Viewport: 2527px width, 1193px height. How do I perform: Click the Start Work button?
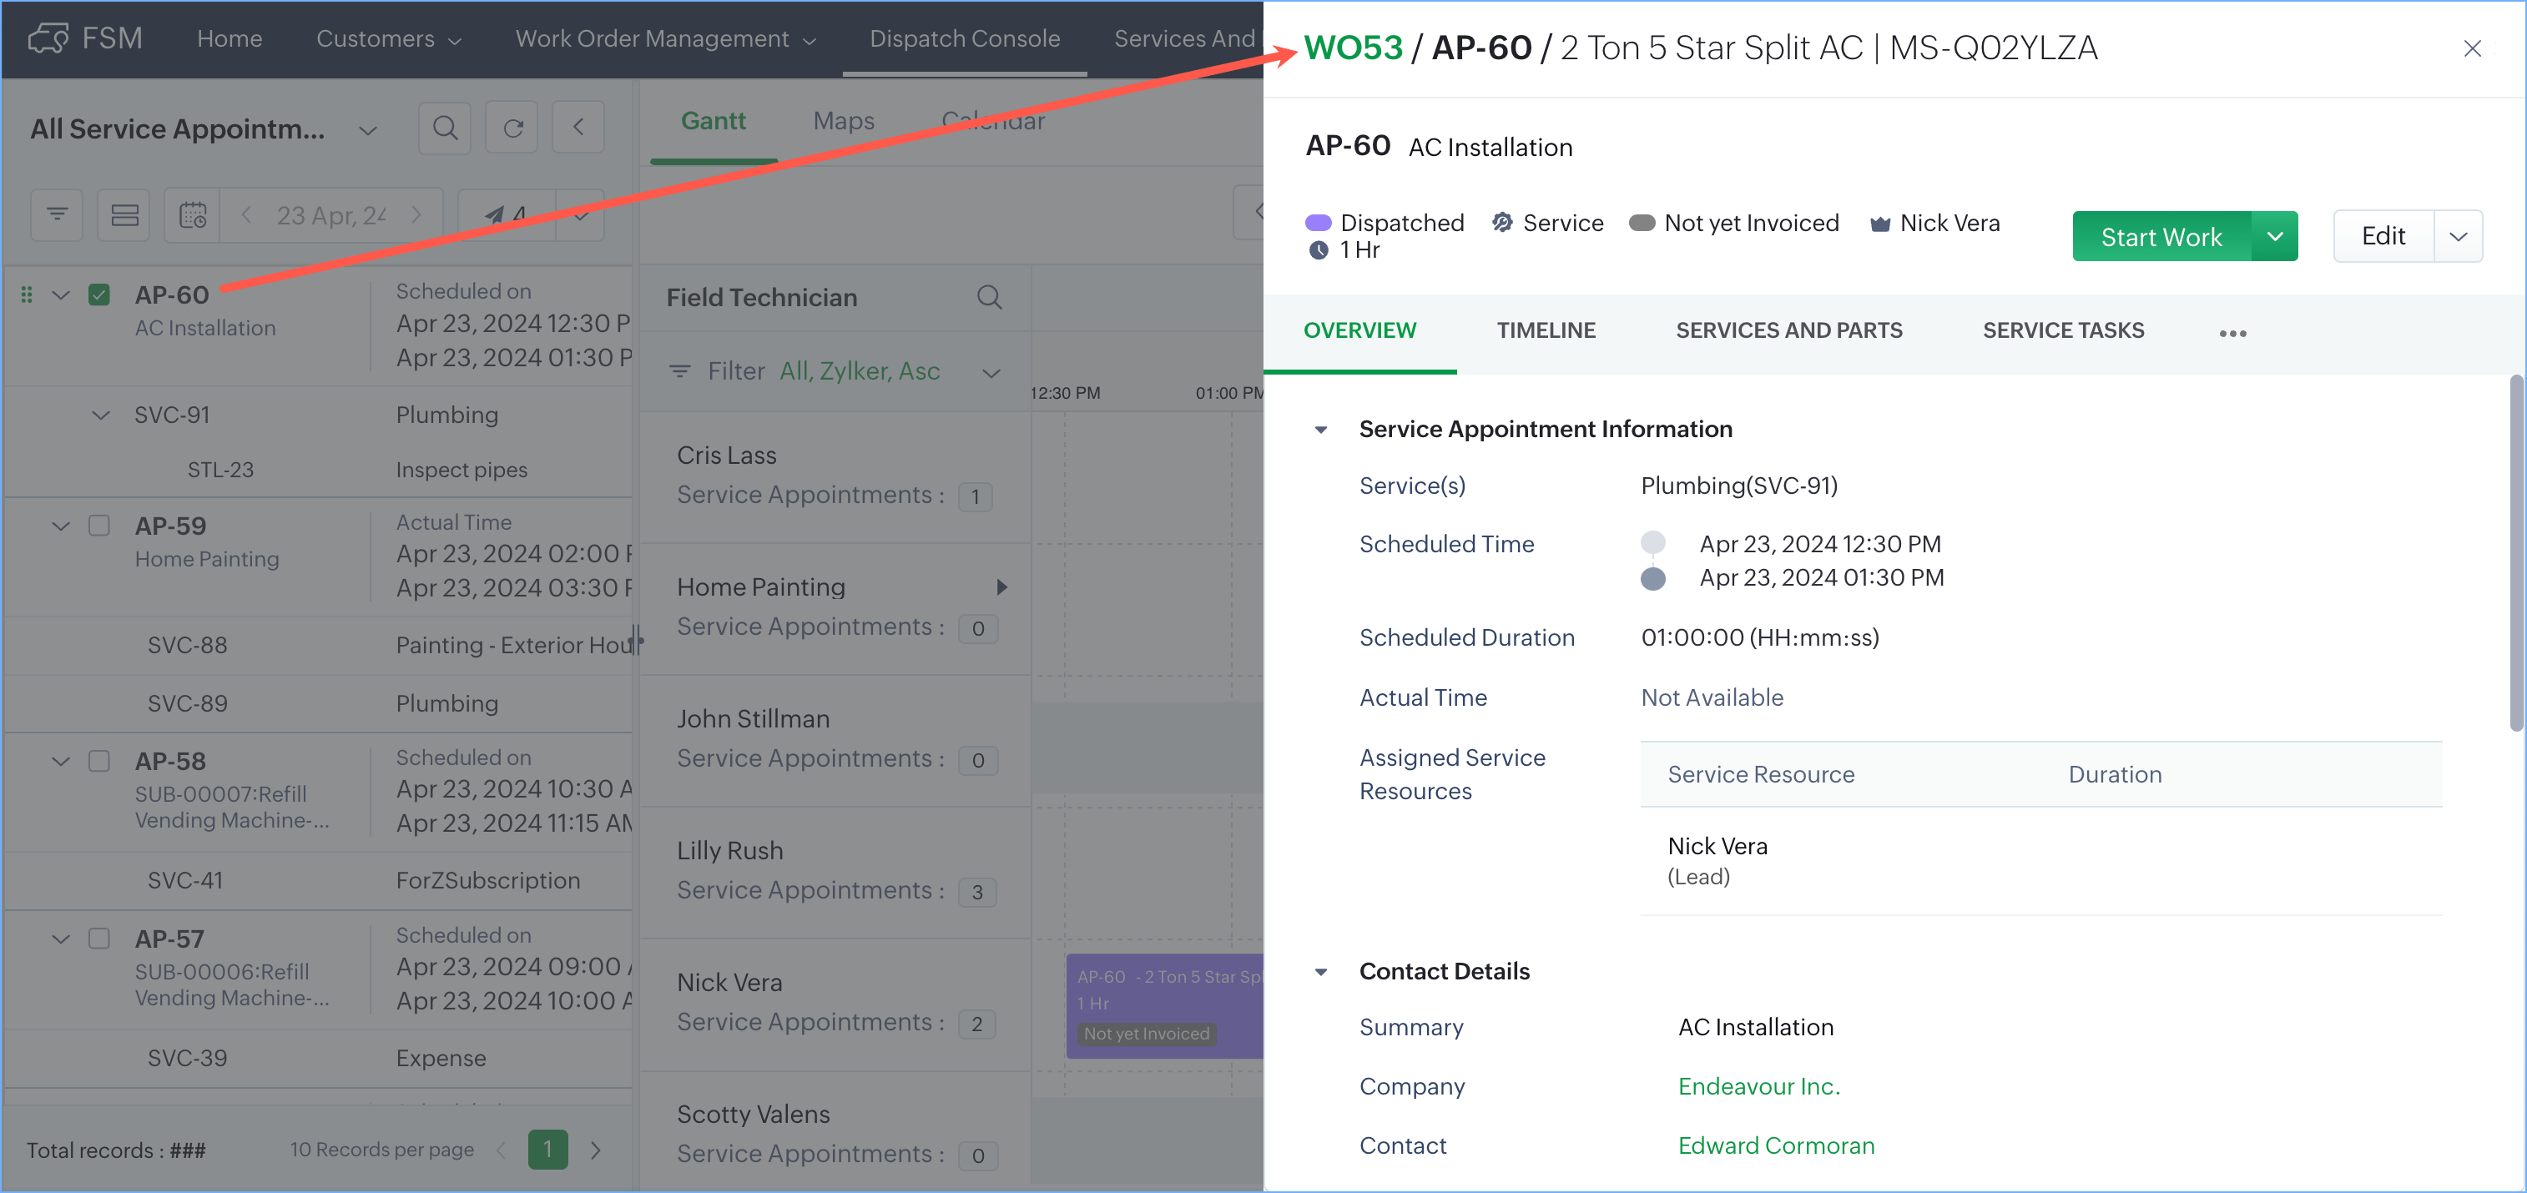2160,236
